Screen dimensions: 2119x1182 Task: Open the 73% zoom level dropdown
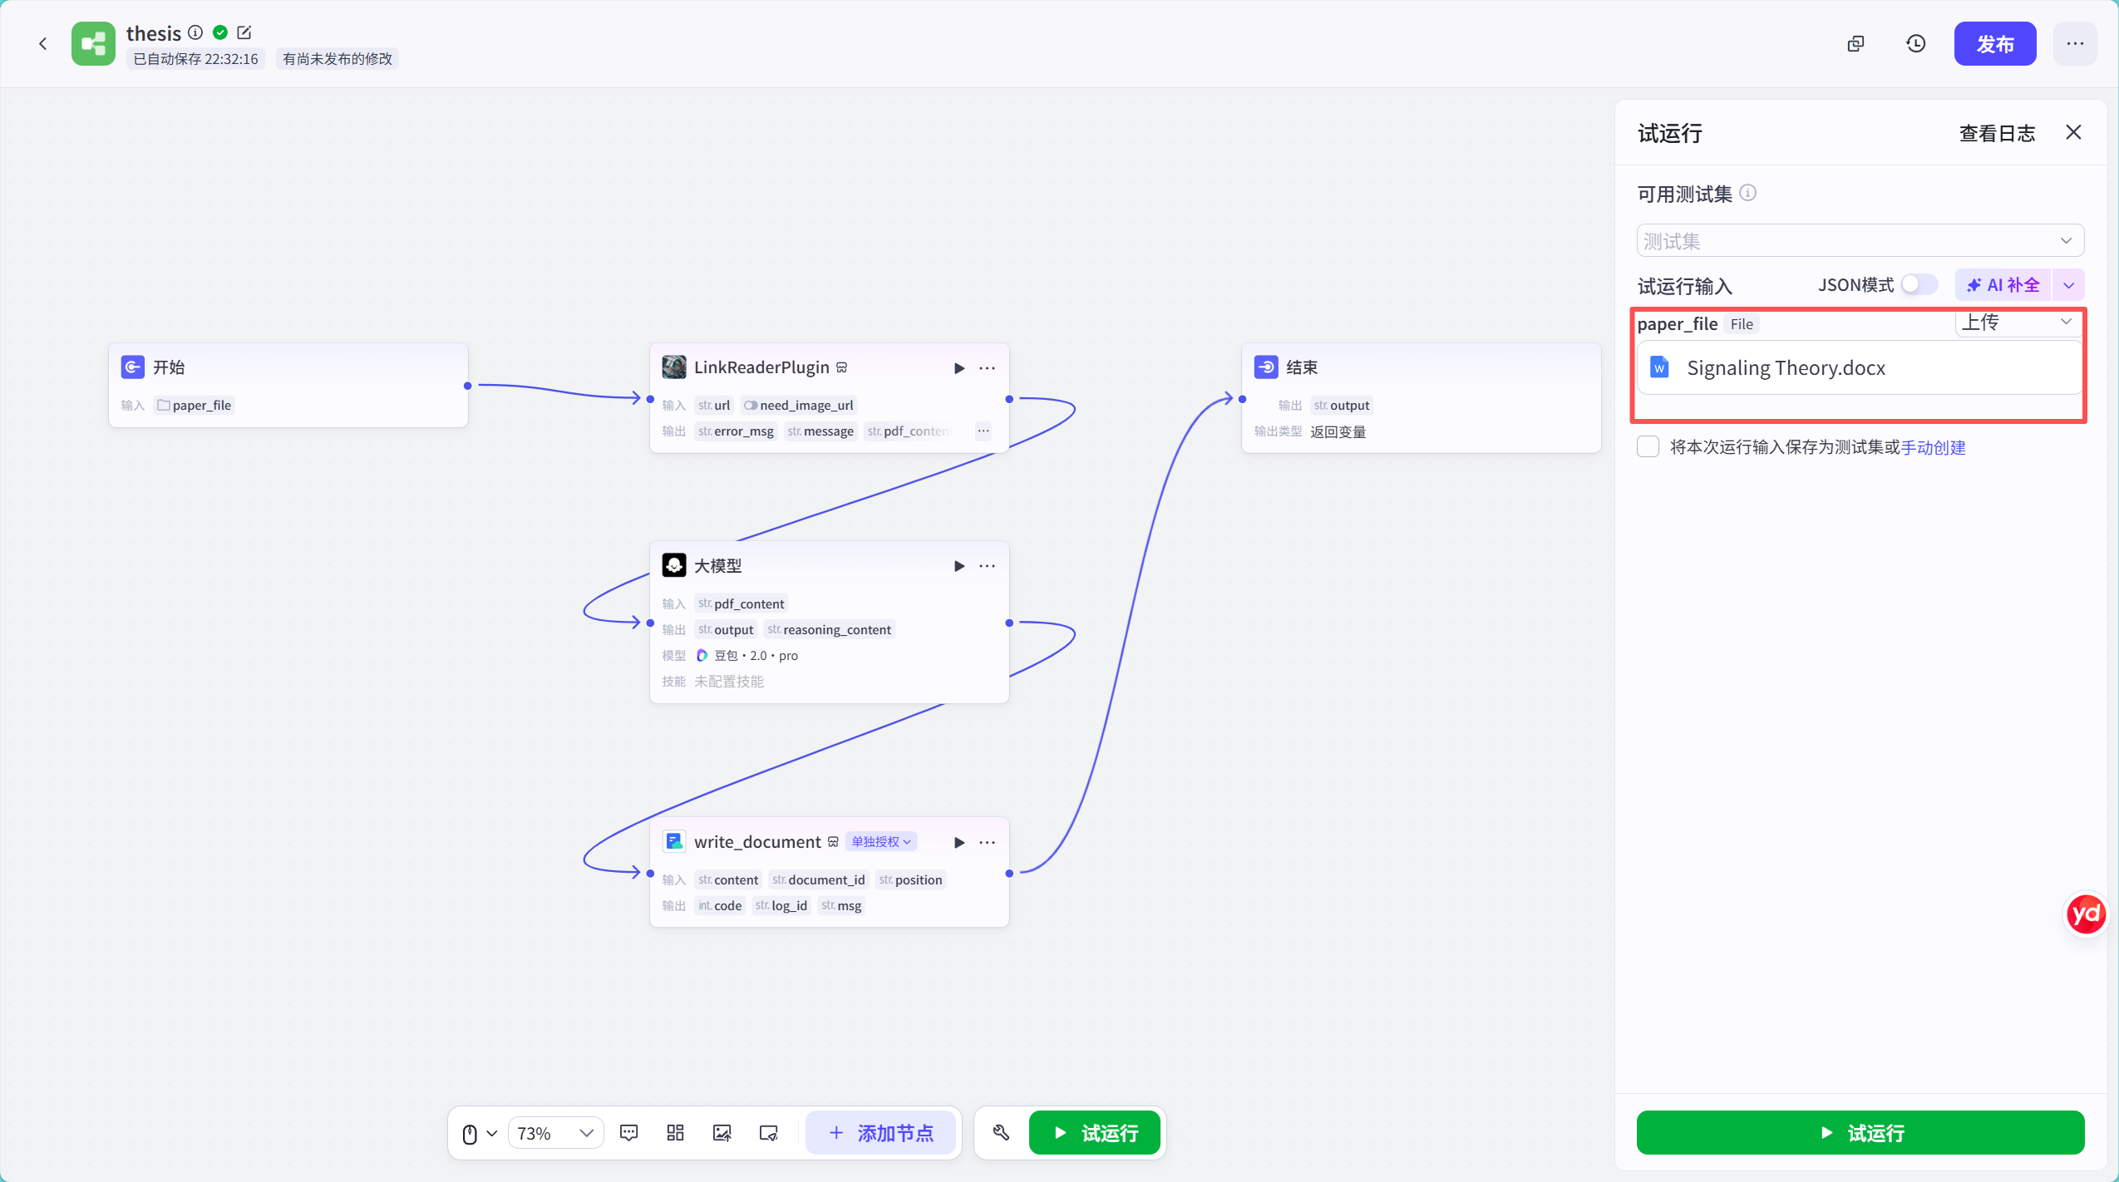[555, 1133]
